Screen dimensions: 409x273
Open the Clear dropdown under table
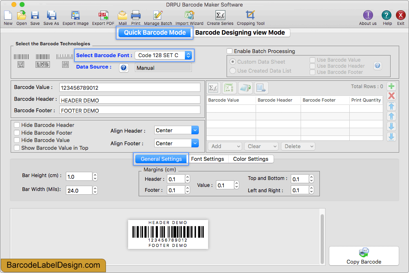pyautogui.click(x=261, y=146)
